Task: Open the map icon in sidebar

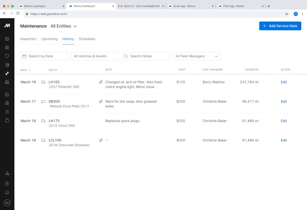Action: (x=7, y=39)
